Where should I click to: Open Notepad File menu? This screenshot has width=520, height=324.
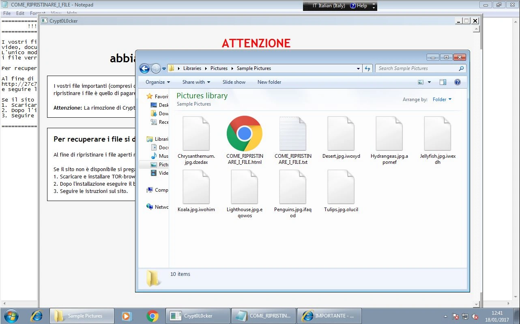point(7,13)
